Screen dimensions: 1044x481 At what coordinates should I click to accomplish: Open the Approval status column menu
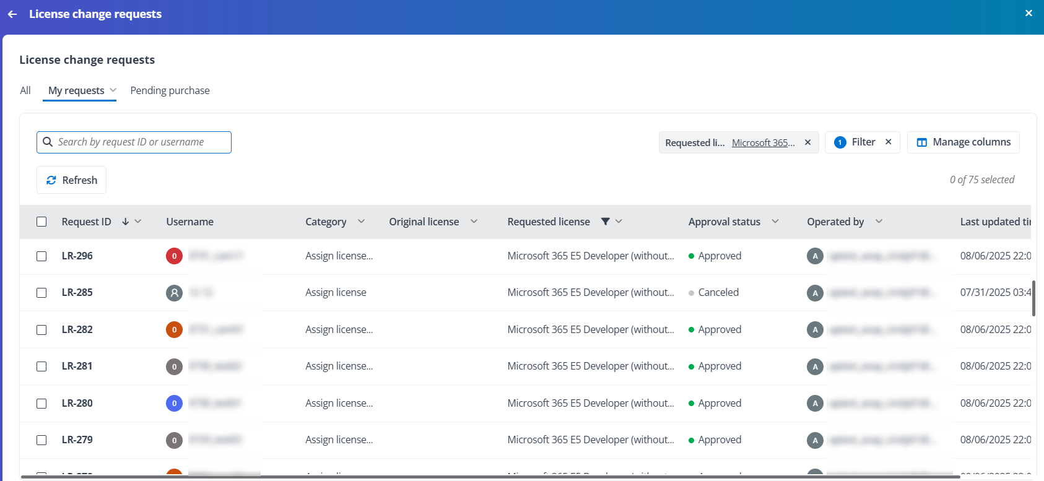click(775, 222)
